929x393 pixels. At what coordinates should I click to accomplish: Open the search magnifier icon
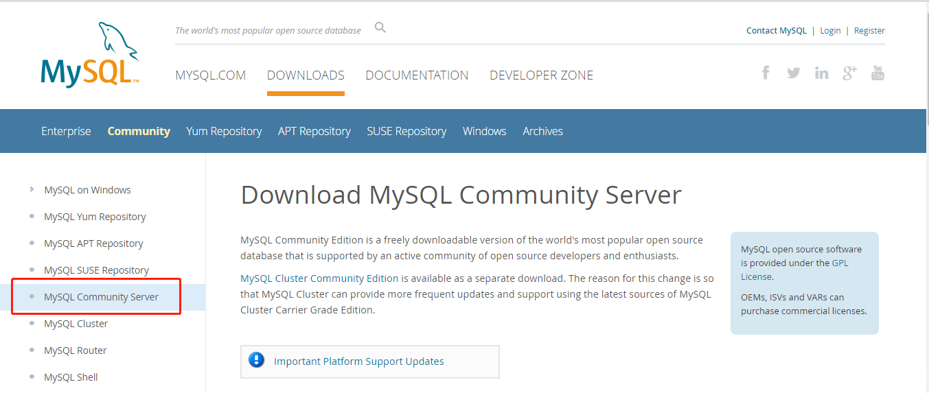380,27
